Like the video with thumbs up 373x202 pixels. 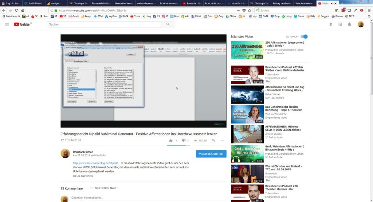[170, 140]
